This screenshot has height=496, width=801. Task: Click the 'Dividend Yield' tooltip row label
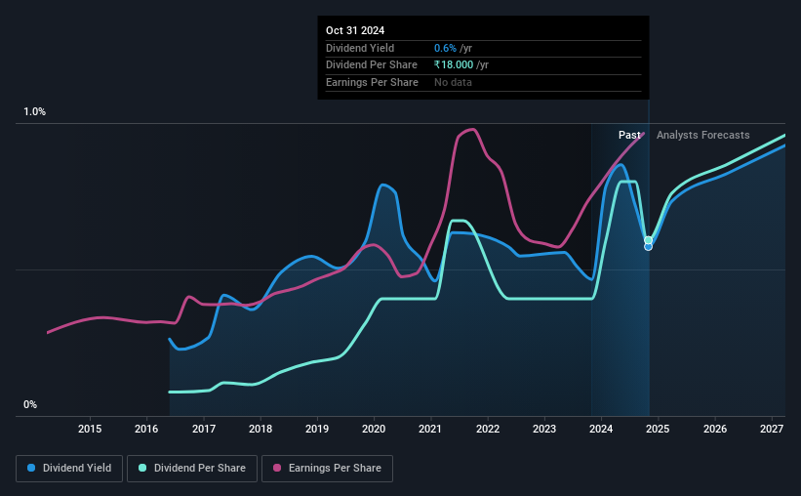360,48
